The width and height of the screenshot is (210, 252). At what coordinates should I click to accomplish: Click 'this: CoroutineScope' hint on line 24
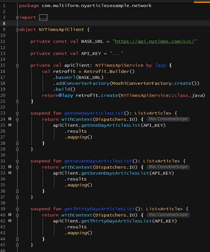(x=168, y=119)
